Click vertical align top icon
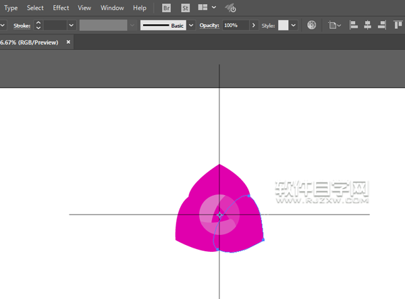 (x=398, y=25)
